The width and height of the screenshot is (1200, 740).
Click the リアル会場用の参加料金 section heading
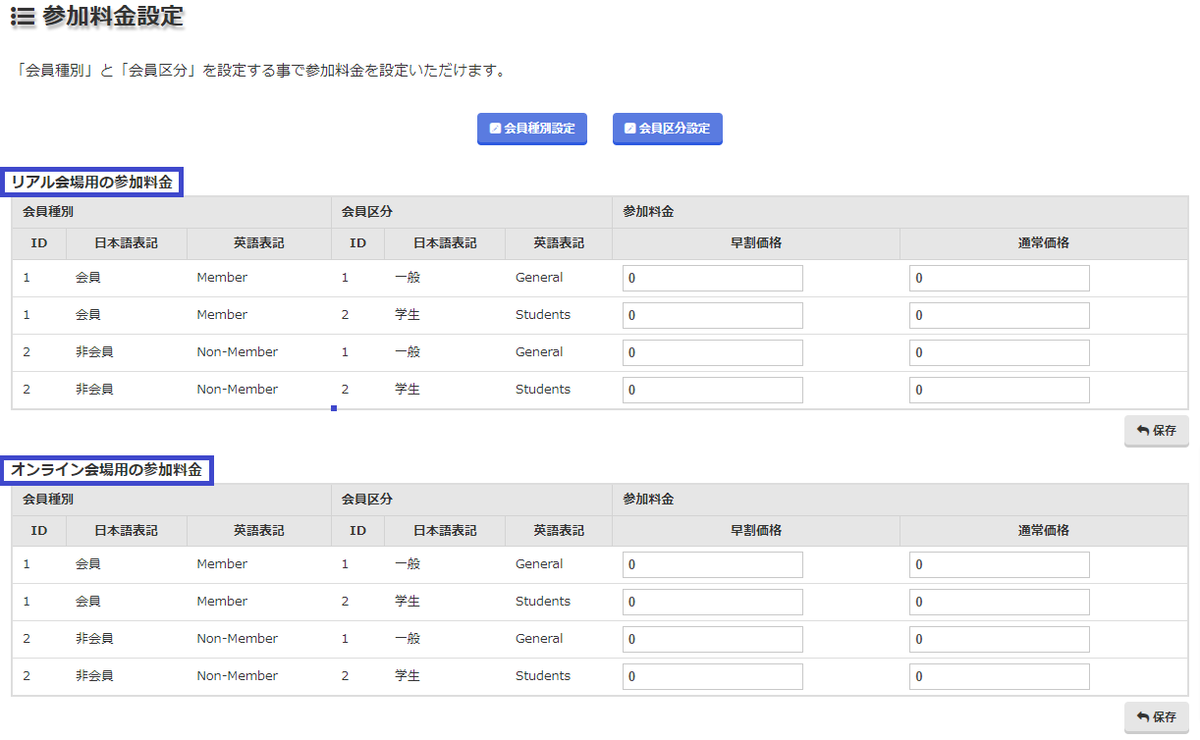point(92,182)
